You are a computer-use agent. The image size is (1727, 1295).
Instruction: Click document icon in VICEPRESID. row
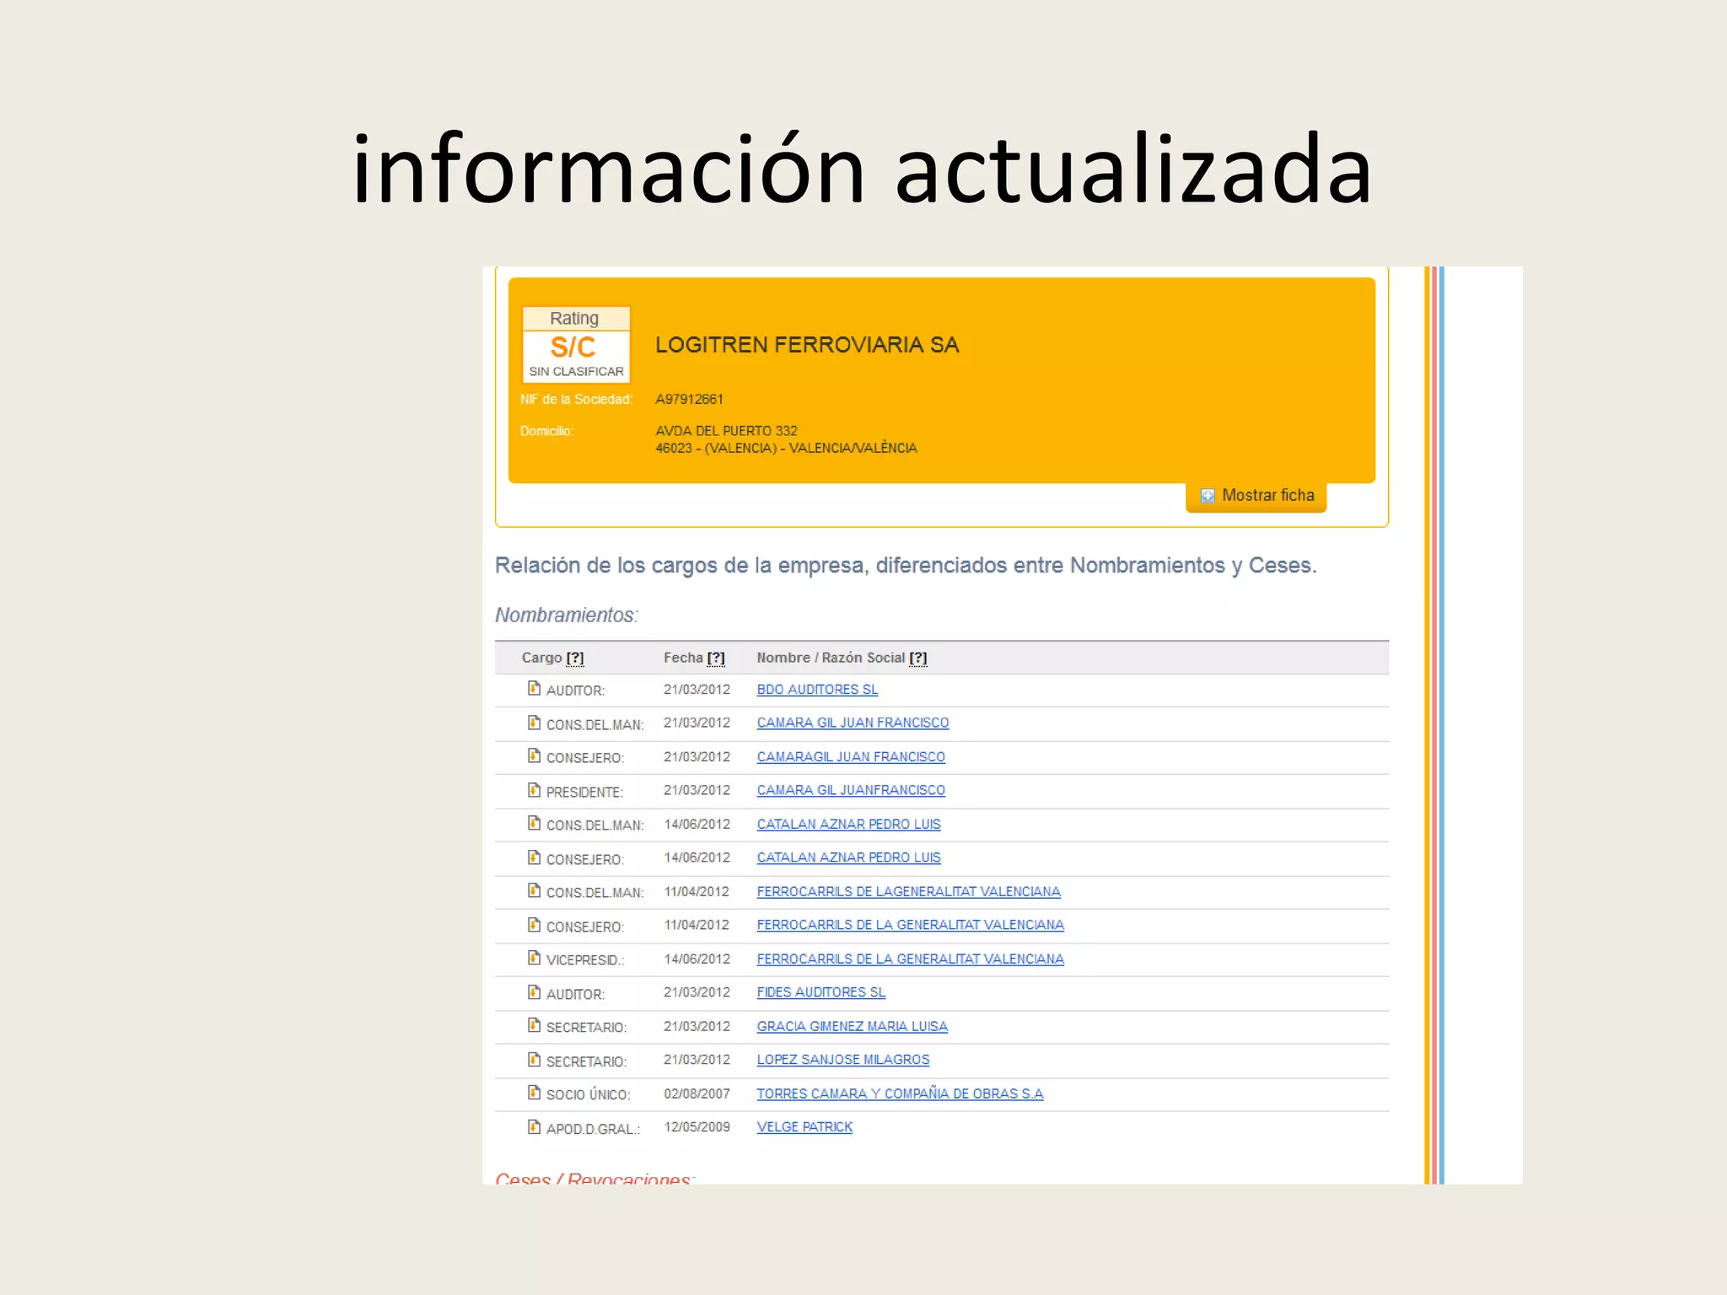point(534,959)
